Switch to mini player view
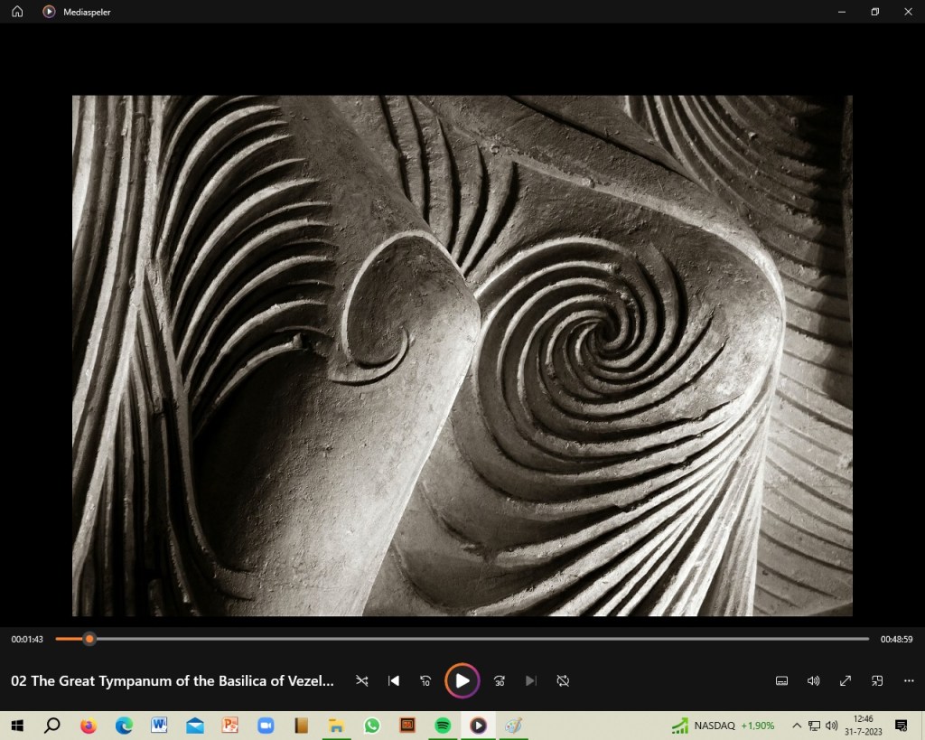 tap(877, 680)
